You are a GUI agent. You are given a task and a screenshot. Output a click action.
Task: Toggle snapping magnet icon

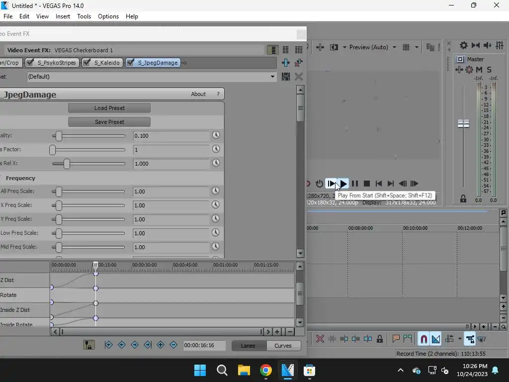tap(424, 339)
